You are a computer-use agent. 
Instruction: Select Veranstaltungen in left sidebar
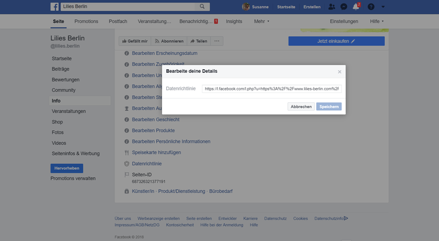(69, 111)
